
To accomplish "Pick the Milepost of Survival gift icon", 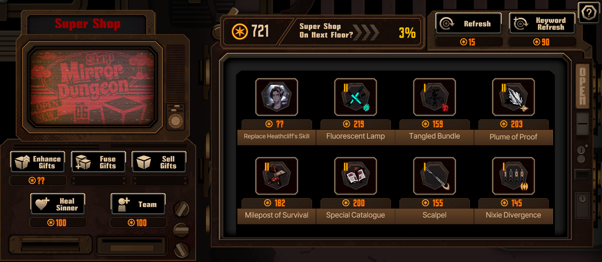I will point(277,176).
